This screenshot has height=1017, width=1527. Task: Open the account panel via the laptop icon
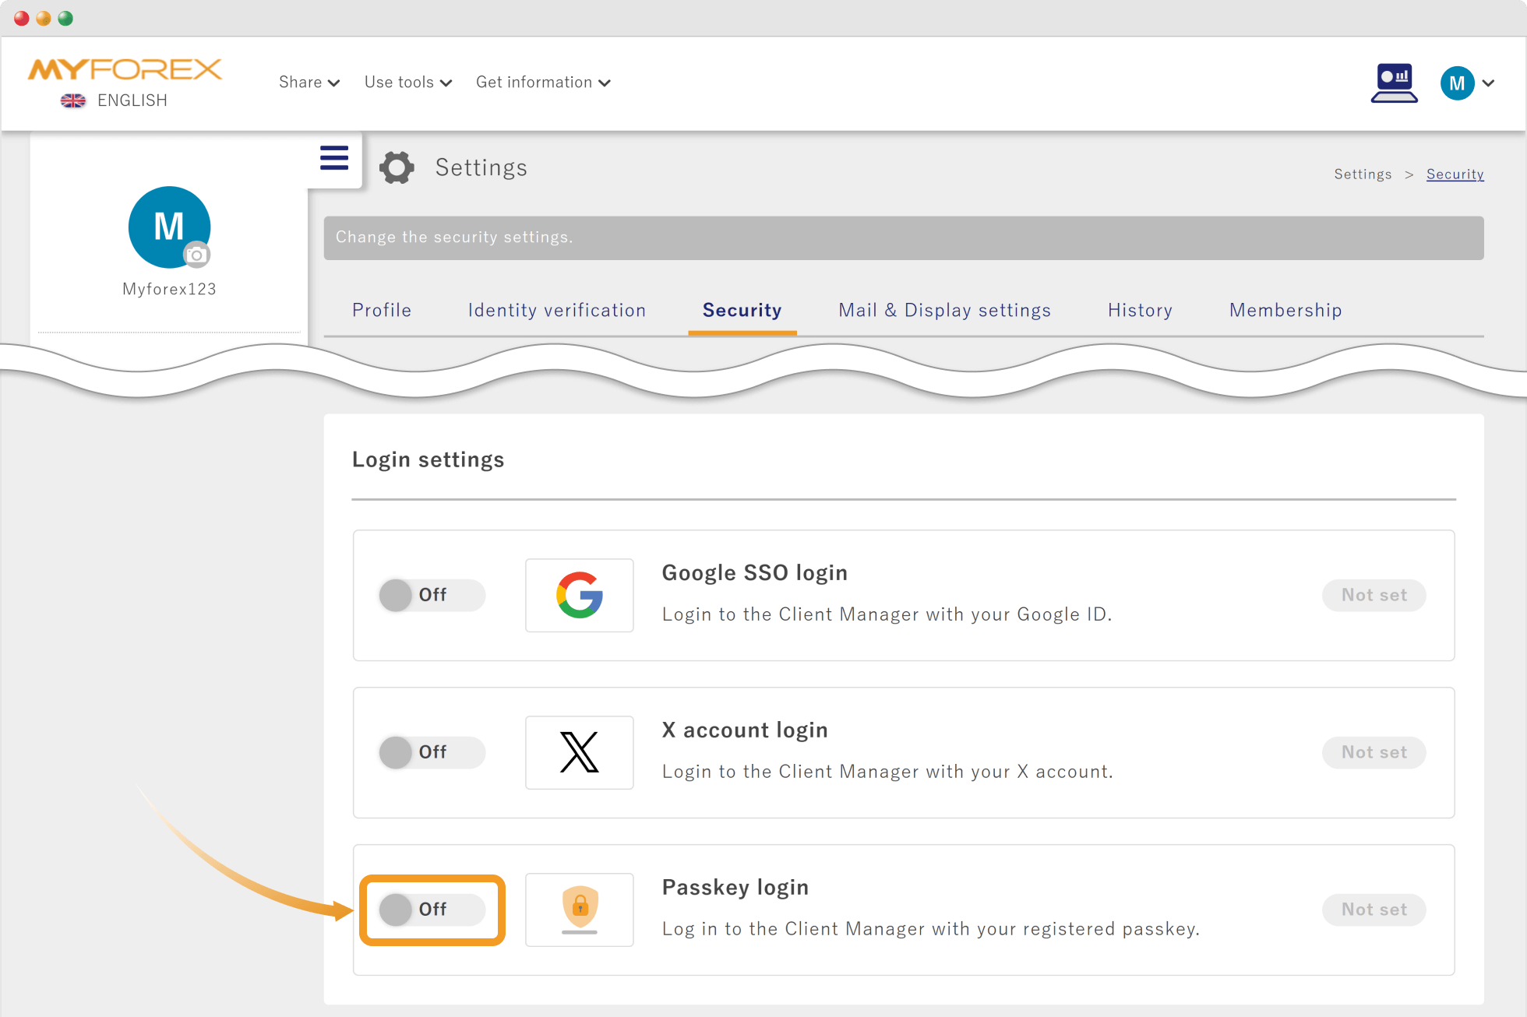coord(1395,83)
